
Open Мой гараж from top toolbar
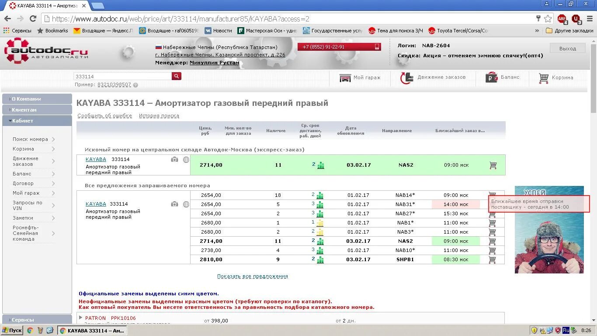[360, 78]
